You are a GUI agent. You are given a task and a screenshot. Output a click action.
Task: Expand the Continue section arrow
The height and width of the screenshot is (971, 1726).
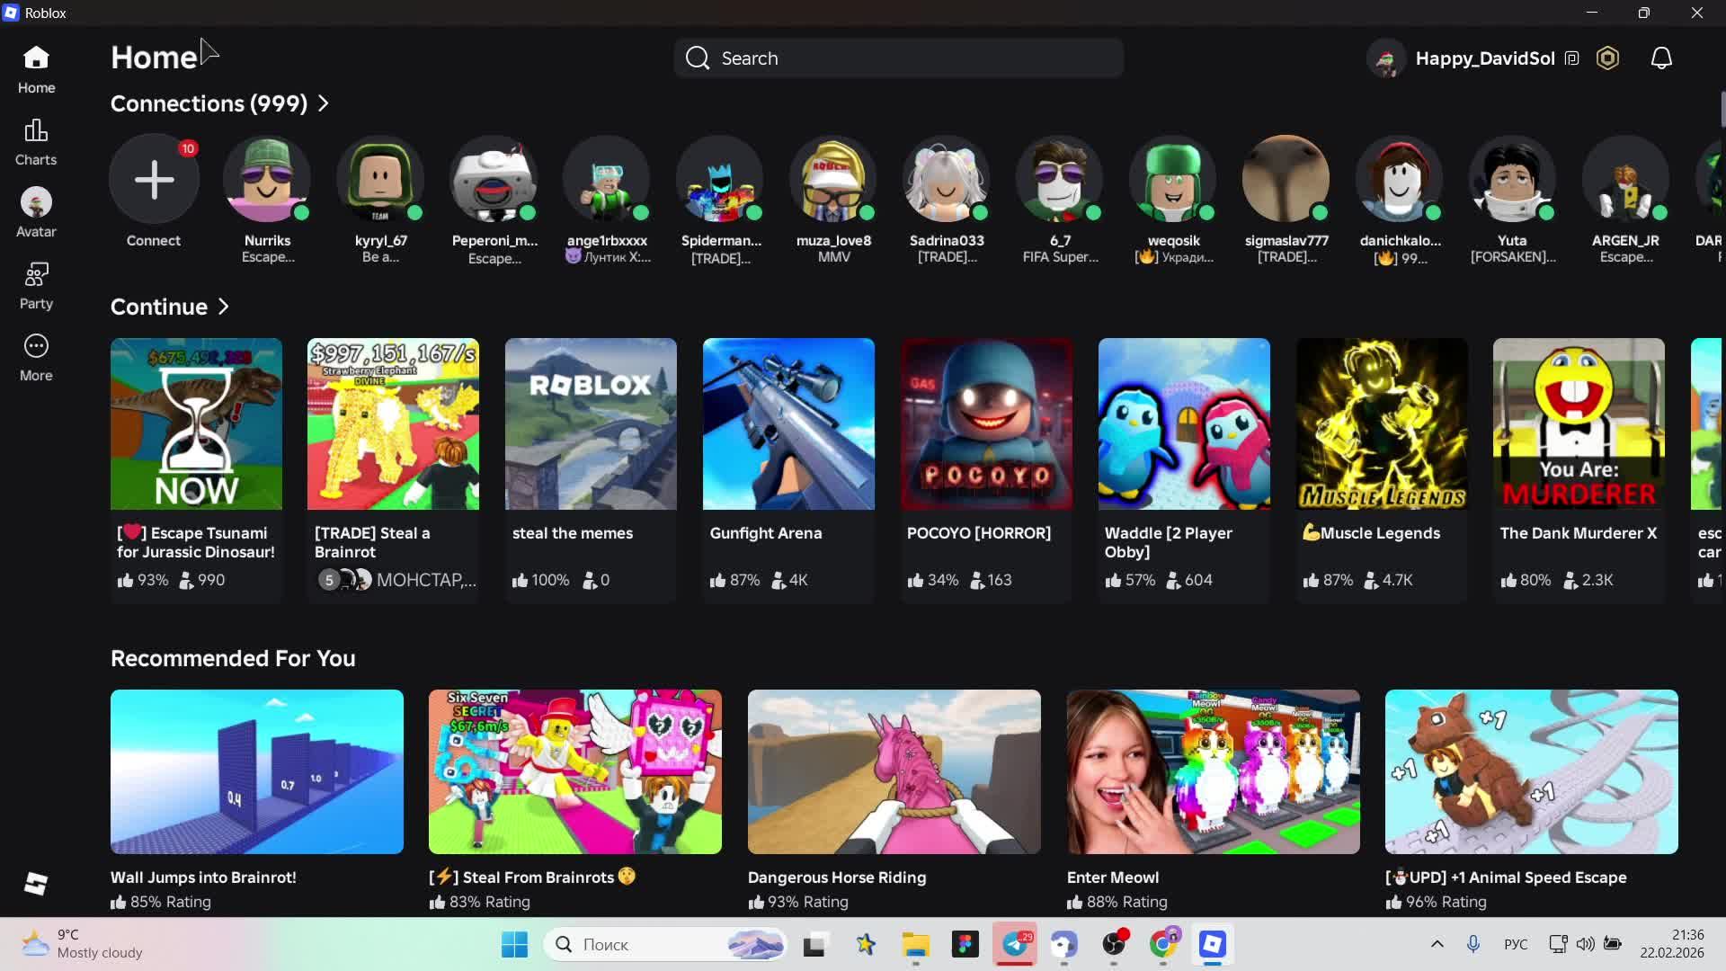[224, 307]
